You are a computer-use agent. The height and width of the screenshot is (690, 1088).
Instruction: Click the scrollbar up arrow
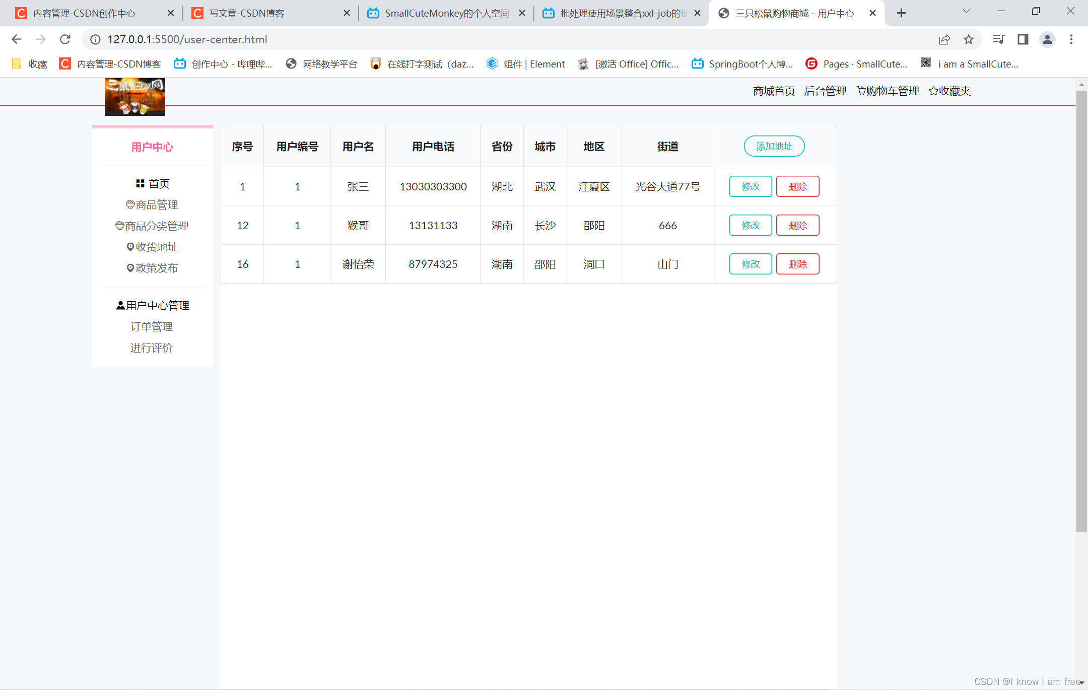[1081, 84]
